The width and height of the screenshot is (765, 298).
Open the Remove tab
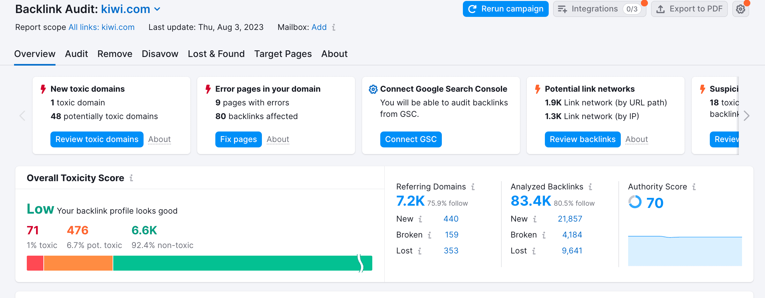115,54
